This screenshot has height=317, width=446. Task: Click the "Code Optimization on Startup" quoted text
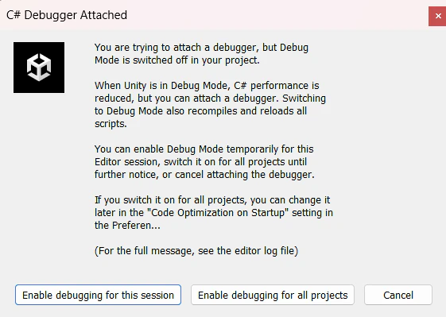[219, 213]
